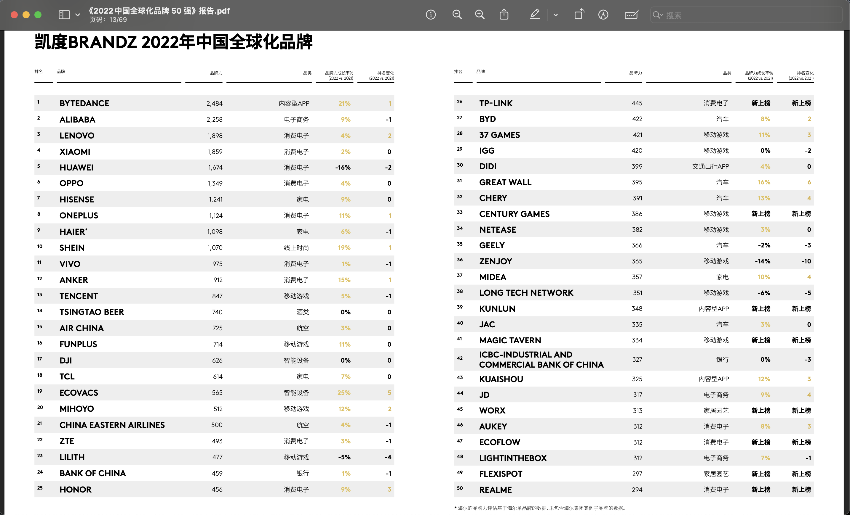Click the right table 品类 column header
Screen dimensions: 850x515
point(727,73)
